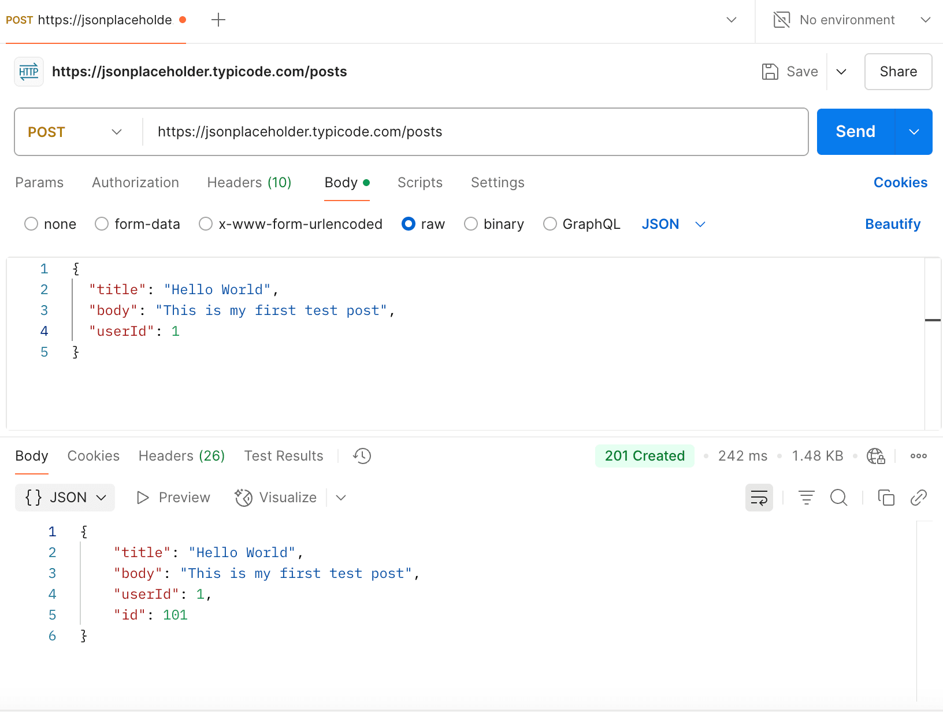Open the request Headers (10) tab
943x712 pixels.
[249, 183]
